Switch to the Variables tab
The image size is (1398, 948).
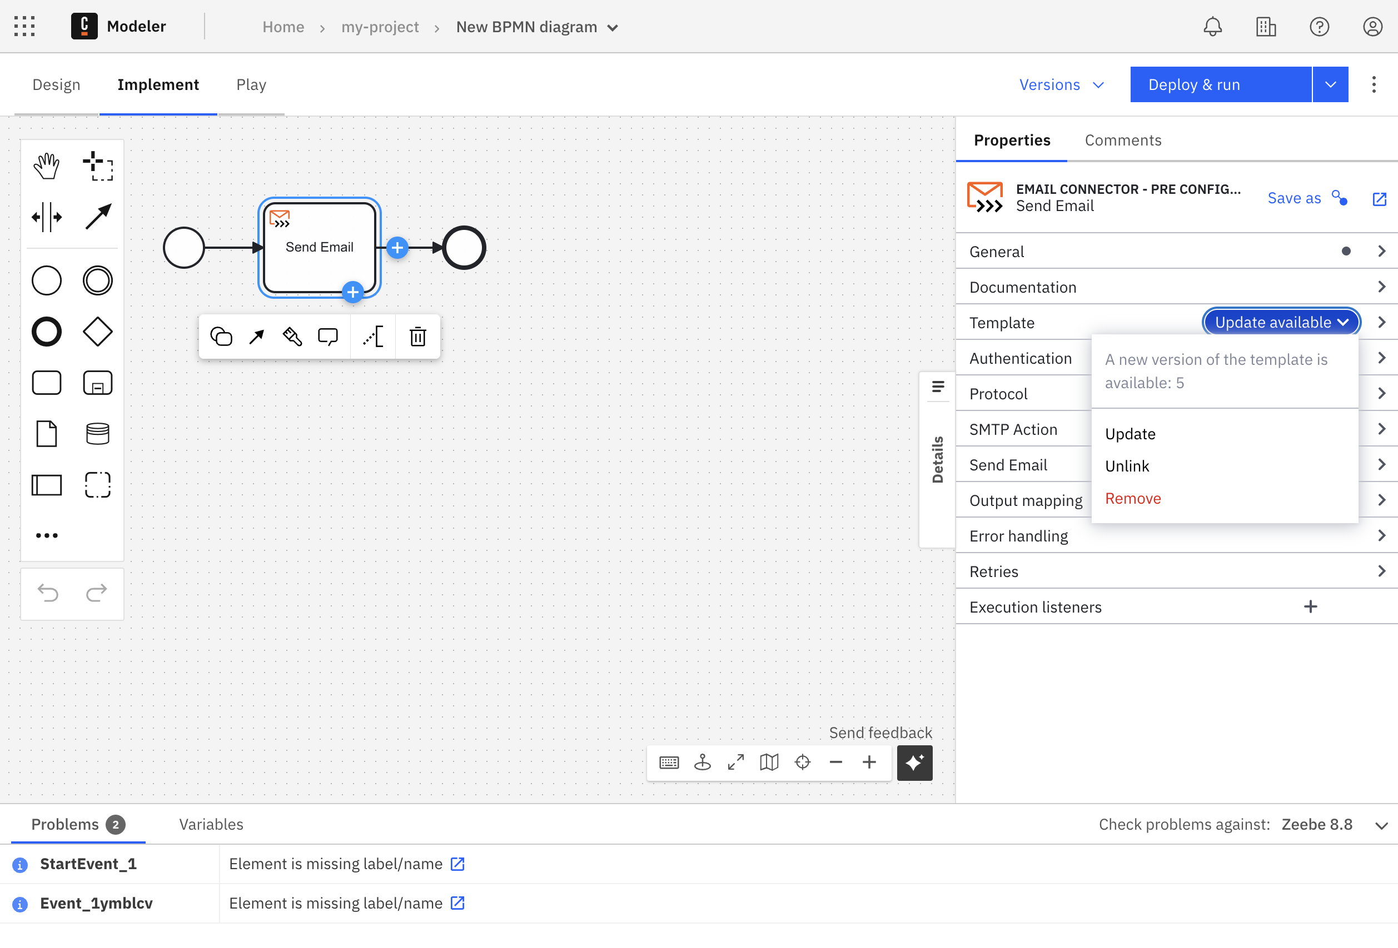tap(211, 824)
